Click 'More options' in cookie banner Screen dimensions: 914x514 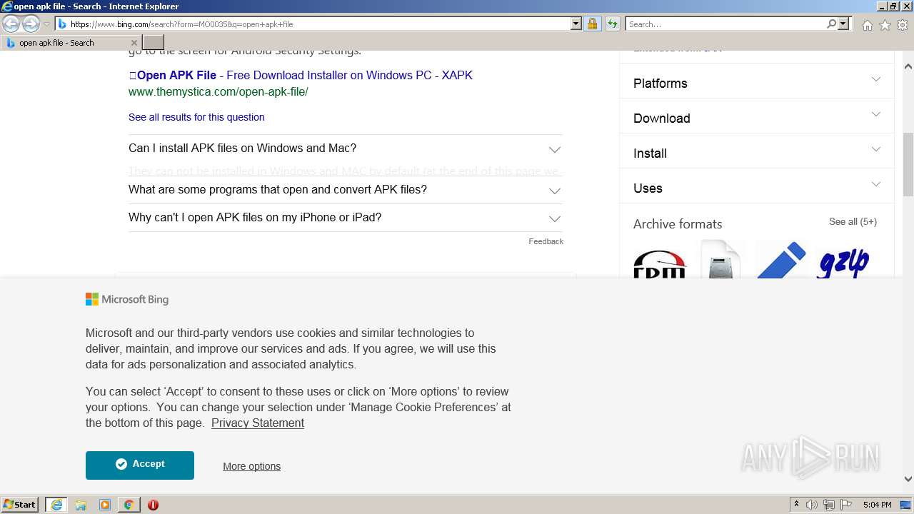click(x=251, y=466)
